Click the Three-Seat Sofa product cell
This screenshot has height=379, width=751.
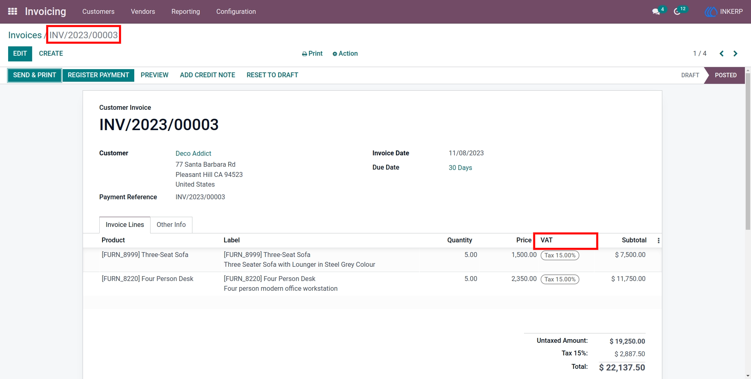tap(145, 255)
